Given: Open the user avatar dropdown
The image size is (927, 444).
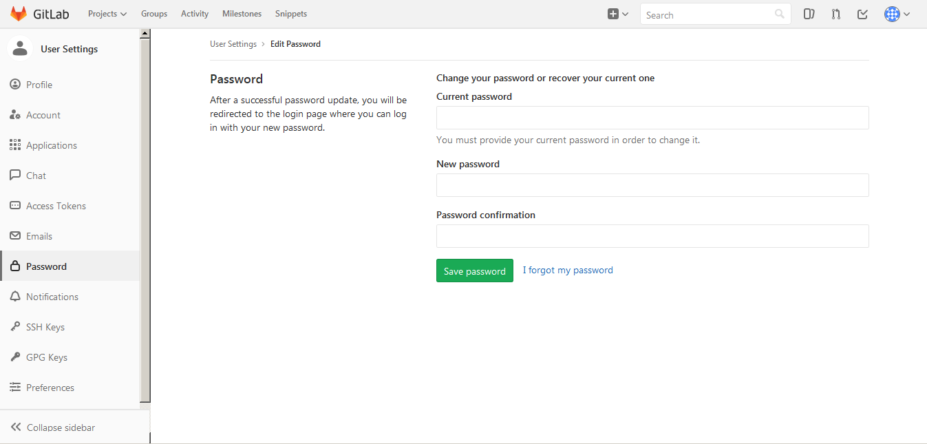Looking at the screenshot, I should click(897, 14).
